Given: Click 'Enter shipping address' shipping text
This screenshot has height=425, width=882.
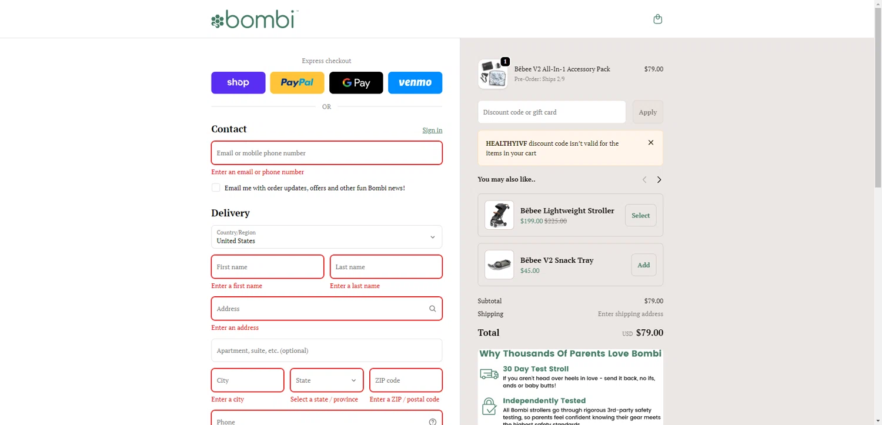Looking at the screenshot, I should [630, 314].
